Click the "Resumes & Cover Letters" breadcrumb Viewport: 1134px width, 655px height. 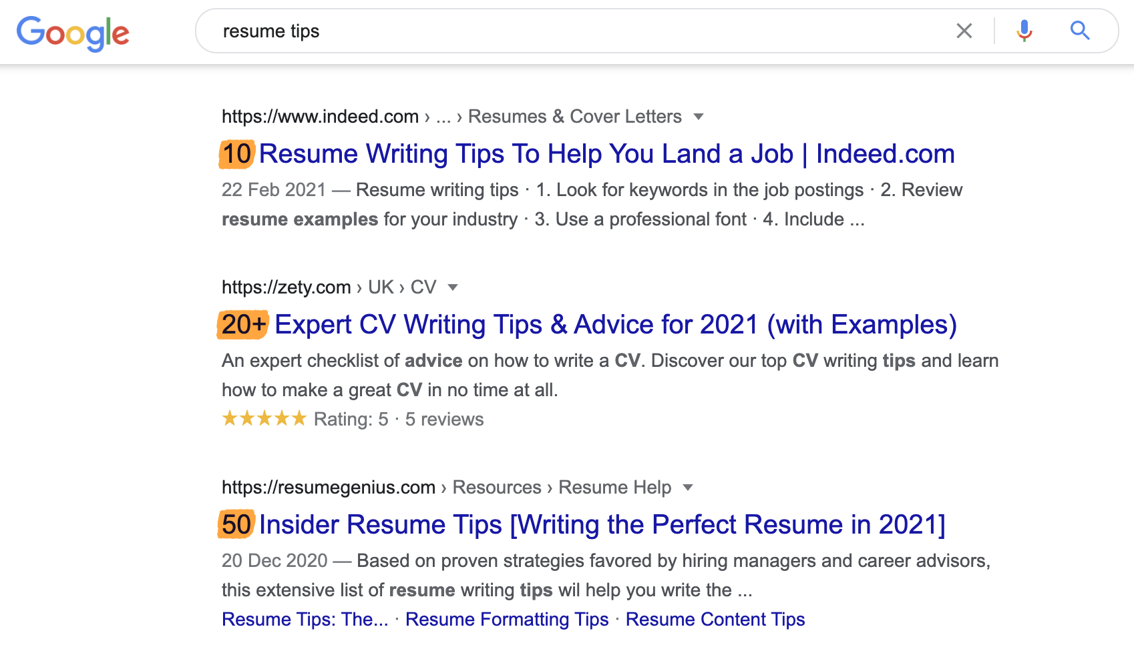[x=574, y=117]
